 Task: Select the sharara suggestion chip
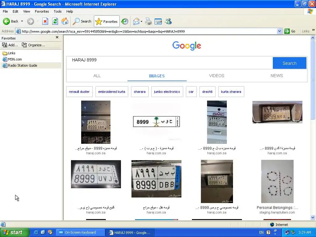(x=140, y=92)
